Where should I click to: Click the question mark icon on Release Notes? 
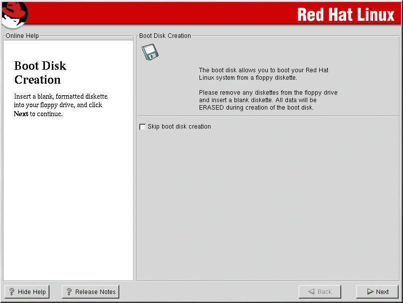[x=69, y=292]
